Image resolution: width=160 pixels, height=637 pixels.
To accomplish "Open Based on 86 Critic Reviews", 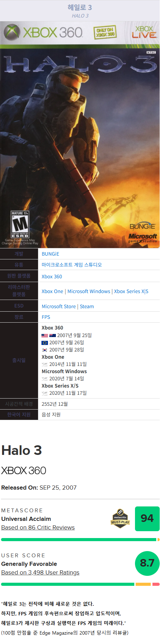I will tap(38, 527).
